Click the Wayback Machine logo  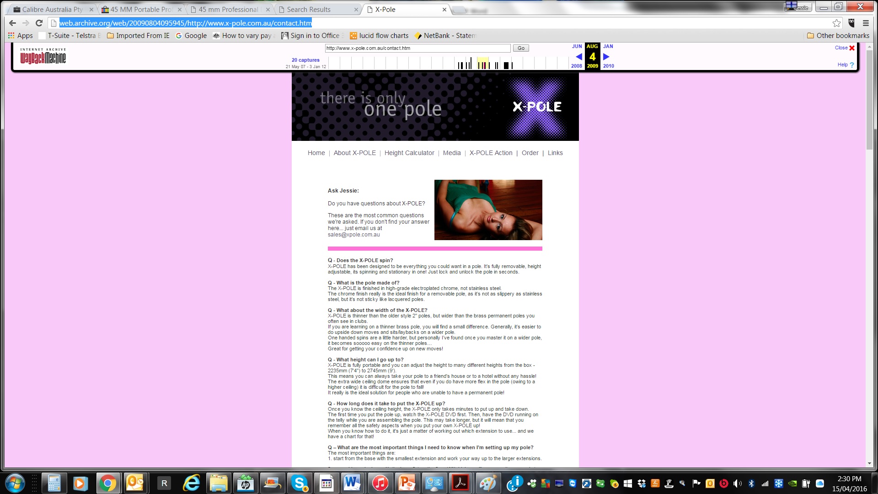43,56
